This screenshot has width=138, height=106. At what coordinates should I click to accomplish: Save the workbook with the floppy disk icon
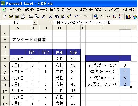[x=17, y=16]
